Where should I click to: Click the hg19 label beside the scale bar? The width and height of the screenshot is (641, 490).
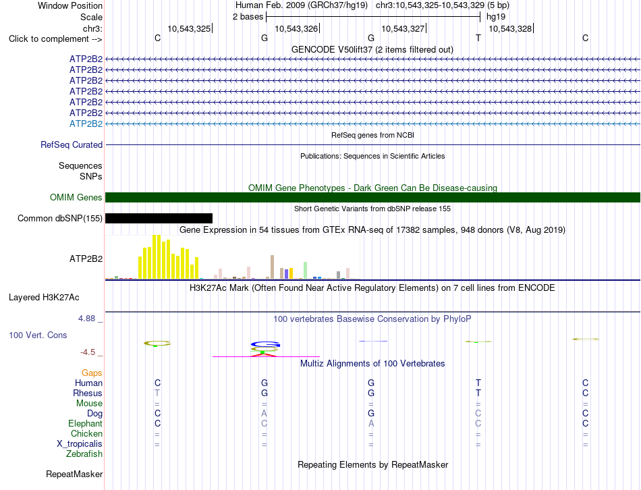(x=496, y=17)
